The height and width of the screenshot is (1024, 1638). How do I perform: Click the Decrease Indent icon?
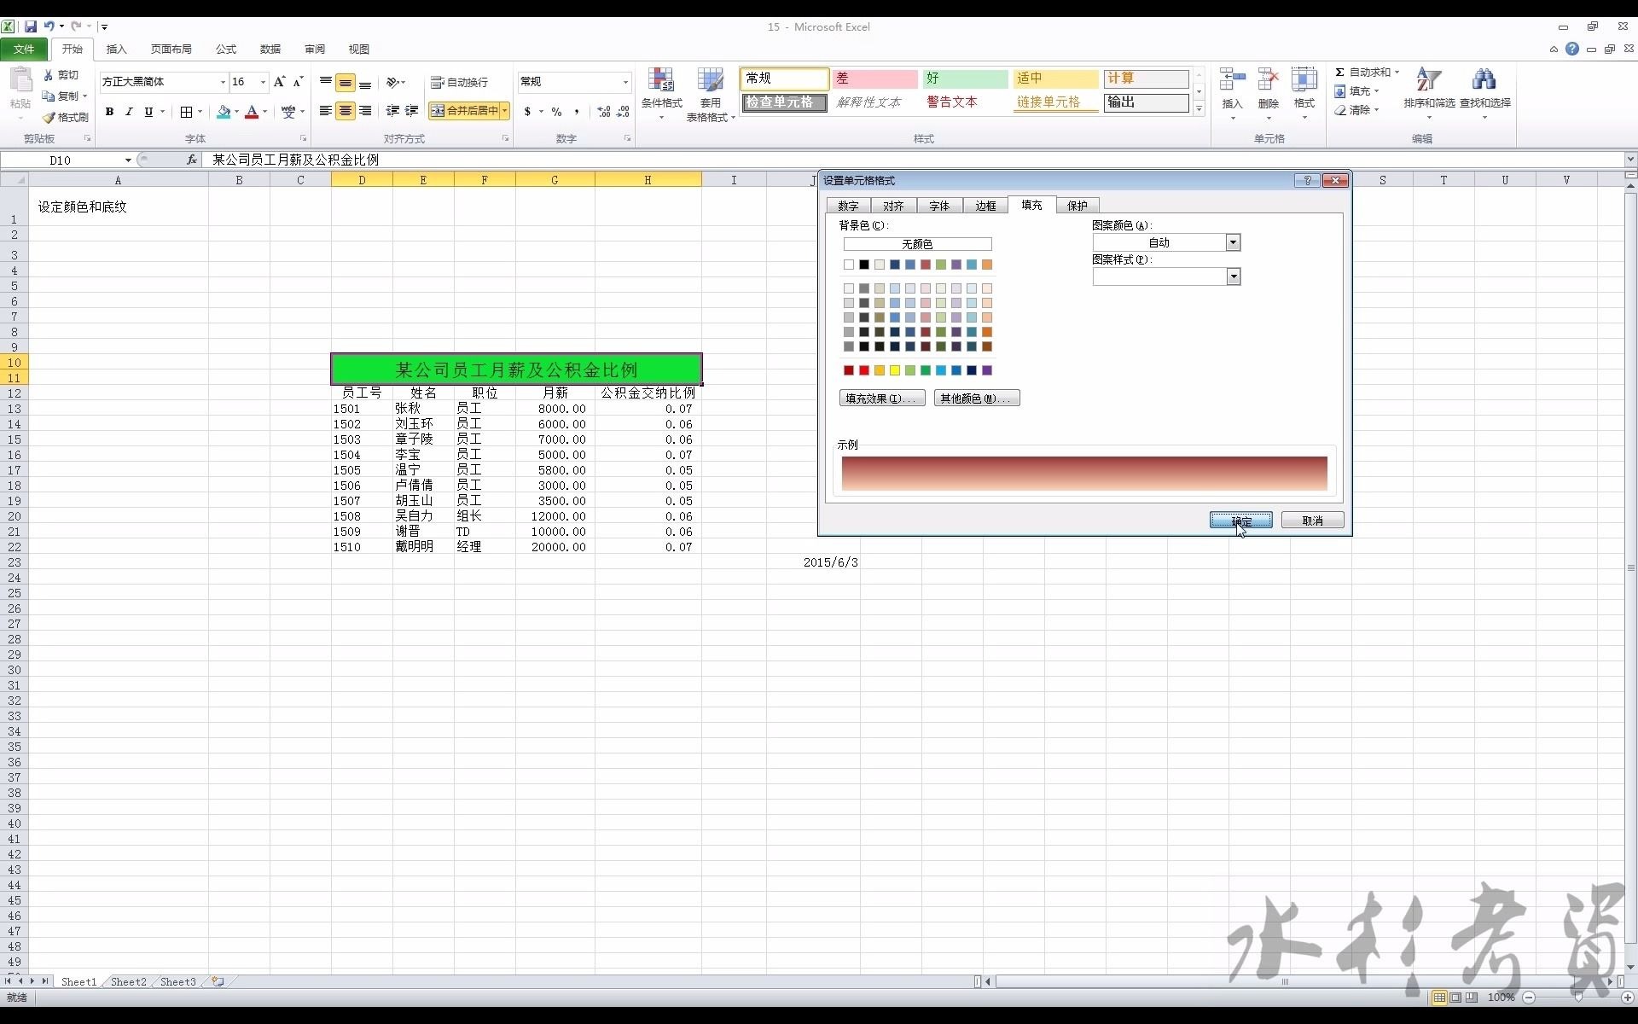tap(392, 111)
